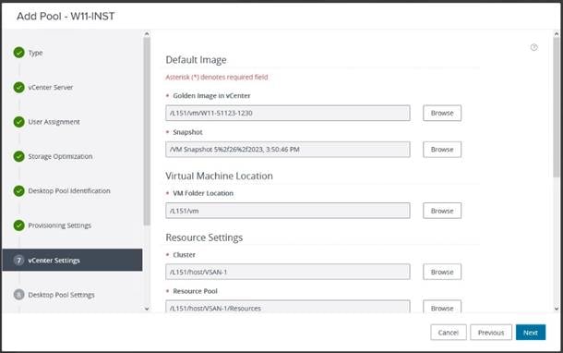This screenshot has height=353, width=563.
Task: Browse for the Golden Image in vCenter
Action: (442, 113)
